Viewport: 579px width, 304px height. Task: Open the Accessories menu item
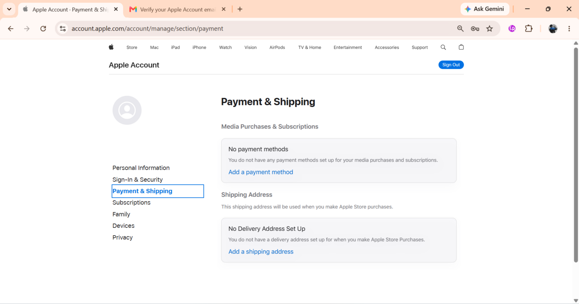[x=387, y=47]
